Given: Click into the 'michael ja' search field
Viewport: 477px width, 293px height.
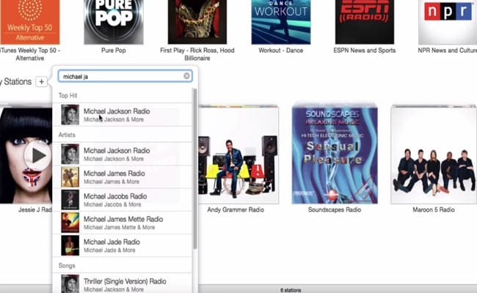Looking at the screenshot, I should (x=125, y=76).
